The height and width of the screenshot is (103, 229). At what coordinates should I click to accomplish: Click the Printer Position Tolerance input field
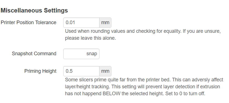[x=81, y=22]
